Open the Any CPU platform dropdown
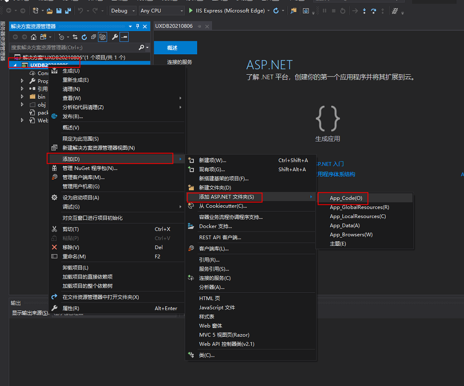 click(161, 10)
